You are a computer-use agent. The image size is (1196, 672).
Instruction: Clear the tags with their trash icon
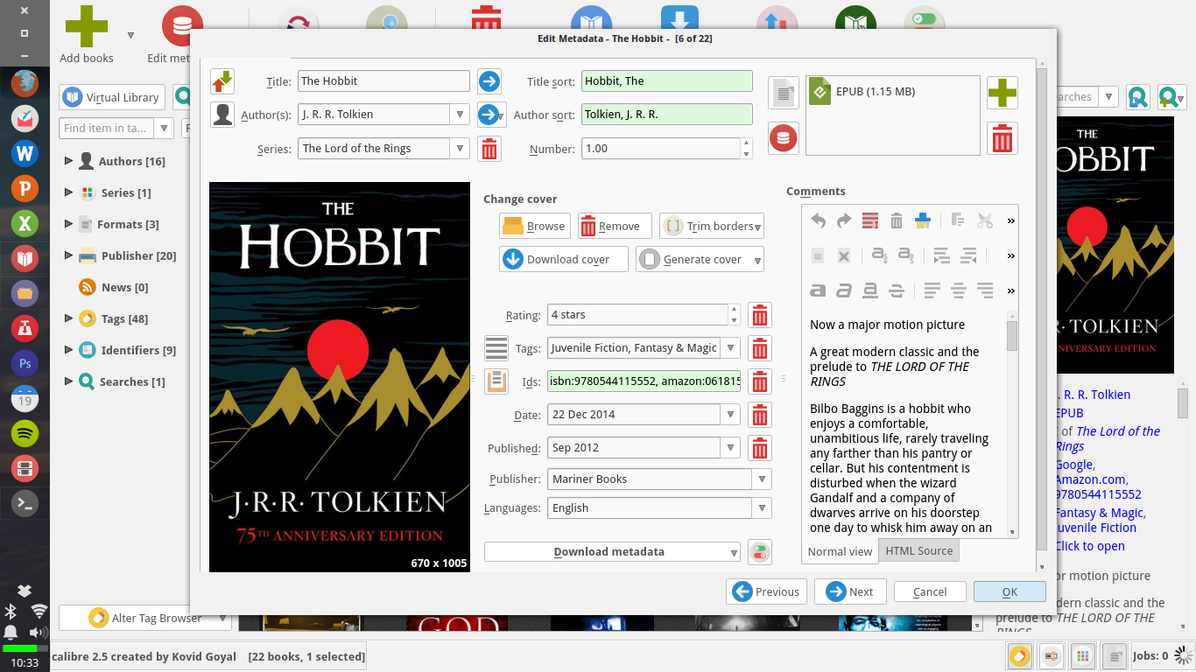pos(760,348)
